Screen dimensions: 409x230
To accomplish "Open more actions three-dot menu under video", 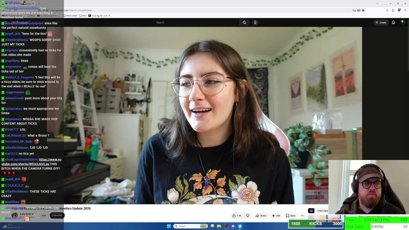I will coord(302,216).
